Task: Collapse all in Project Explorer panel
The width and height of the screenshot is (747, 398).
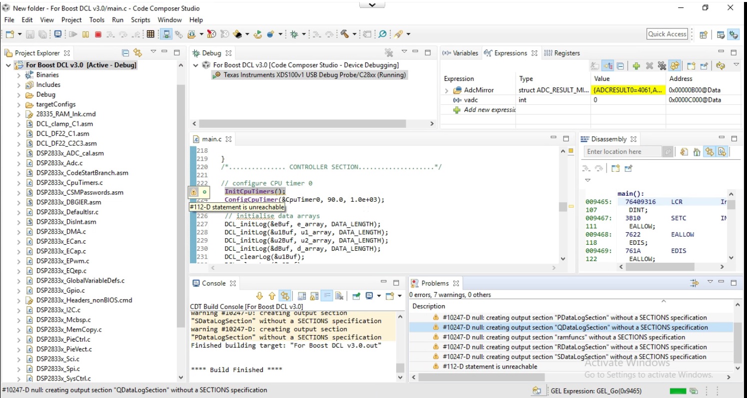Action: 126,52
